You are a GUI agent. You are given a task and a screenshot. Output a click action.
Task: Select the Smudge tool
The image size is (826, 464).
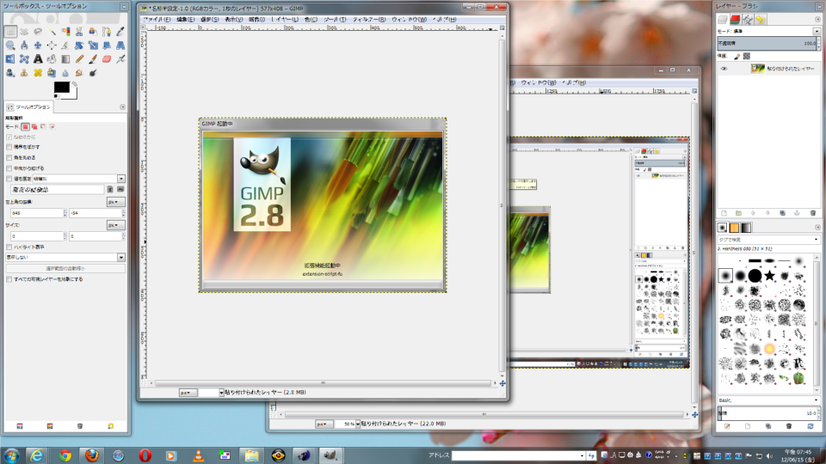coord(79,72)
